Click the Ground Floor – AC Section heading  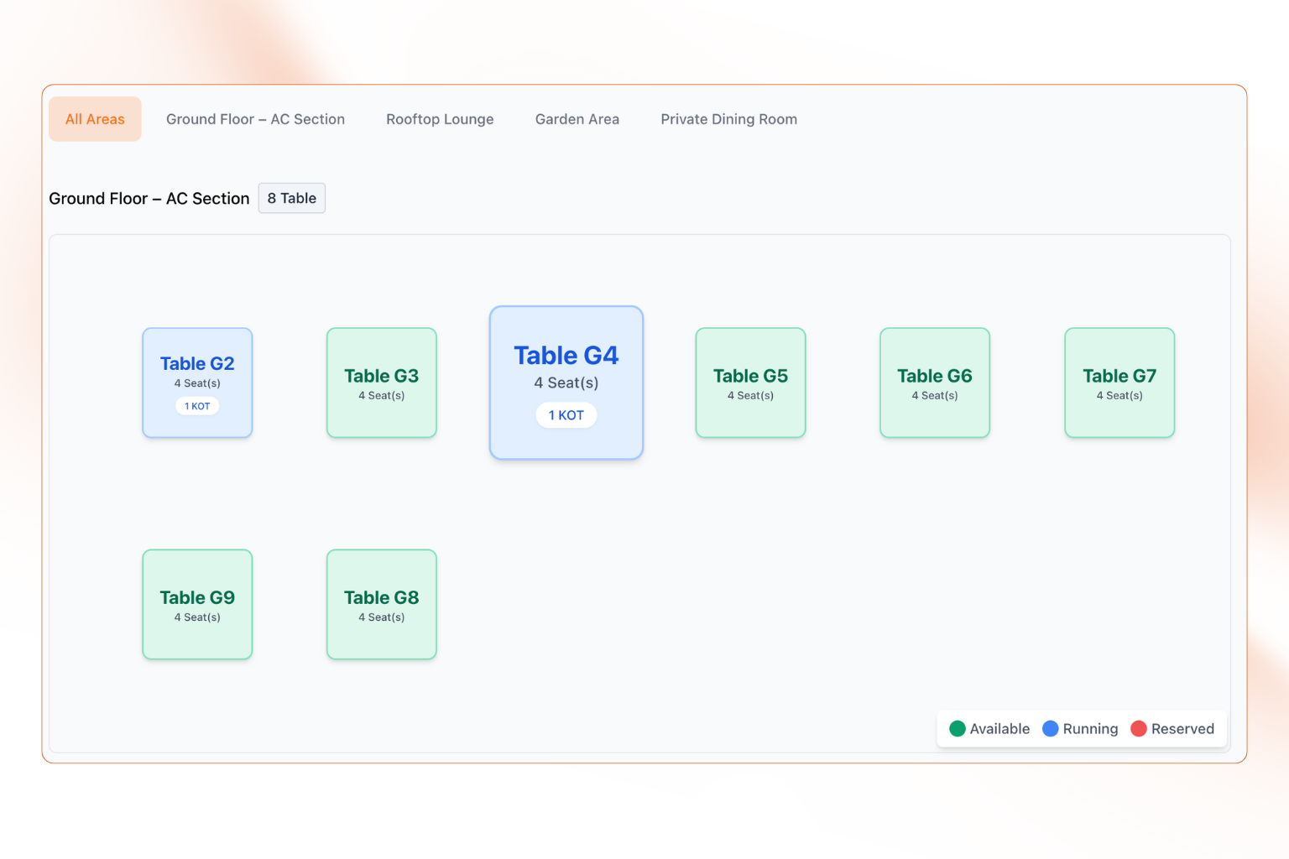pos(149,198)
